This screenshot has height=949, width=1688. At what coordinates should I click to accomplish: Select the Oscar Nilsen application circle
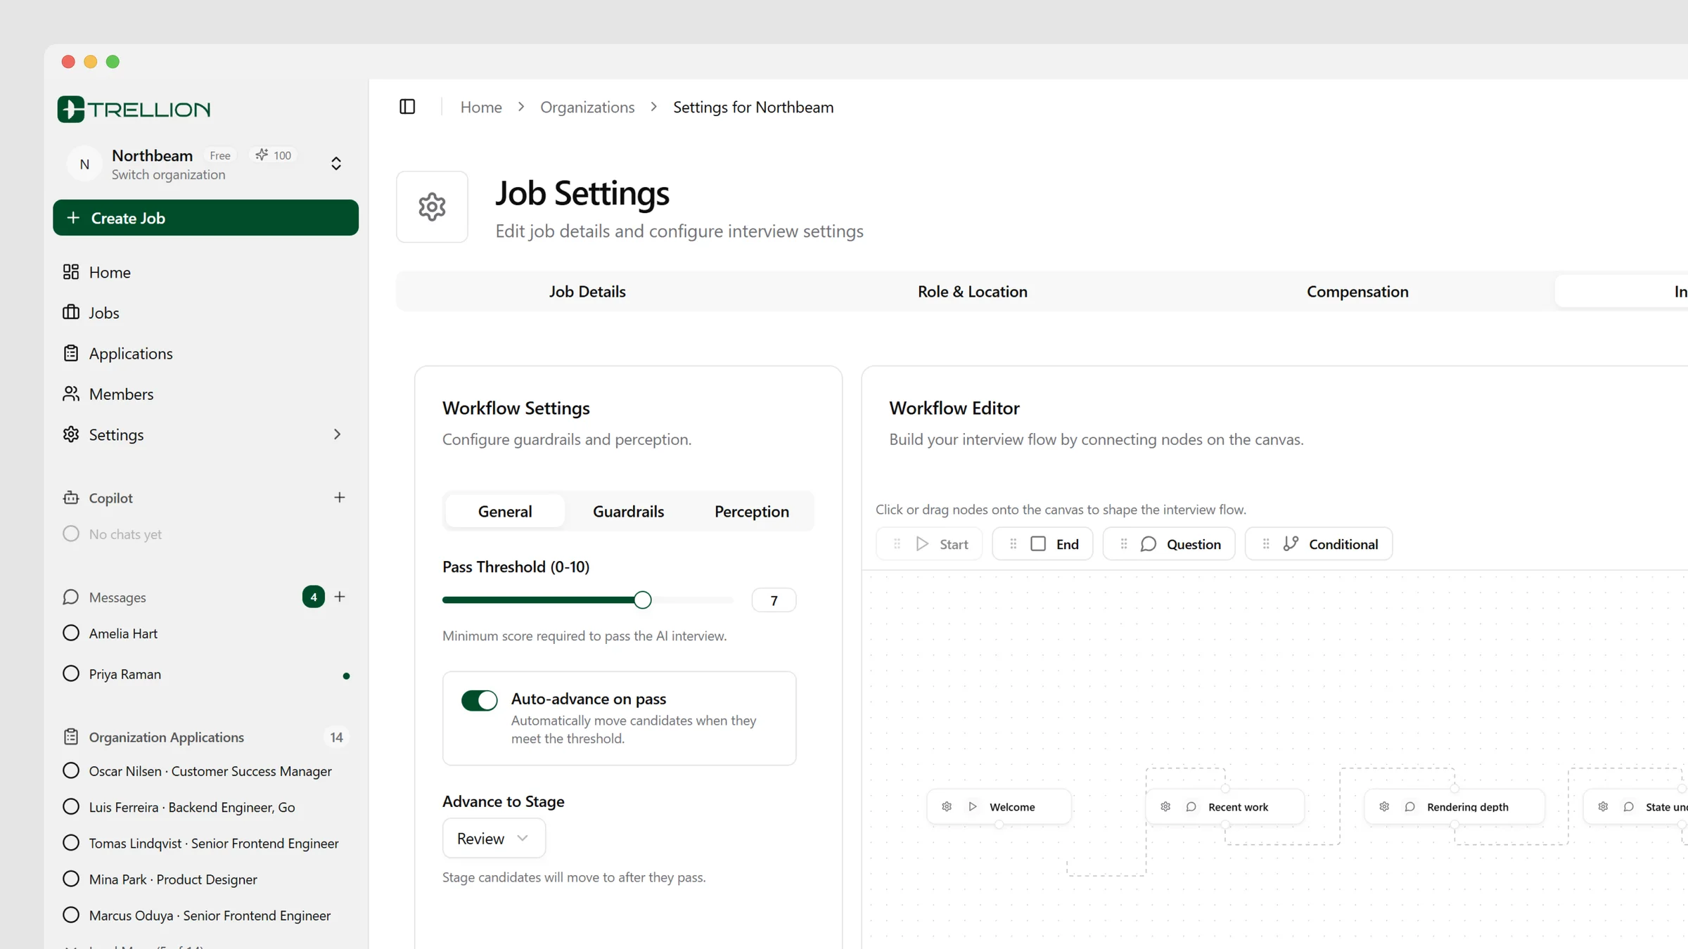click(x=71, y=770)
